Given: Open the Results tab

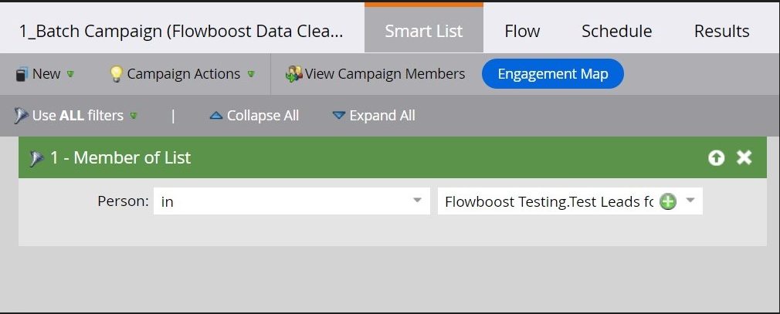Looking at the screenshot, I should [722, 31].
